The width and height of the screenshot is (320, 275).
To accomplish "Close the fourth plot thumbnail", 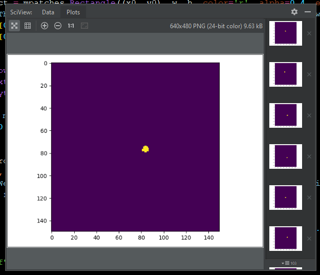I will pos(309,156).
